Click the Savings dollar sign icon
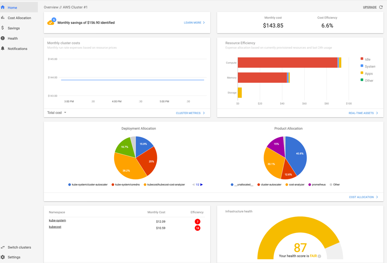Screen dimensions: 387x263 (x=3, y=28)
